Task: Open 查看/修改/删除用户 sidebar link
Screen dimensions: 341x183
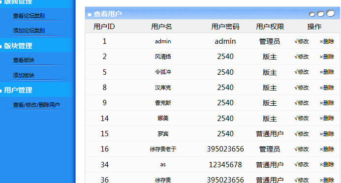Action: click(x=36, y=105)
